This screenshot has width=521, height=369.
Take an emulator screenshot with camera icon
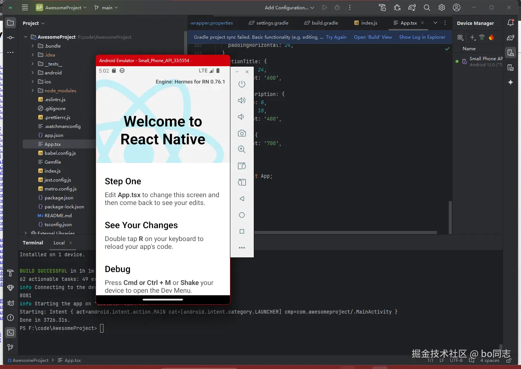tap(242, 133)
